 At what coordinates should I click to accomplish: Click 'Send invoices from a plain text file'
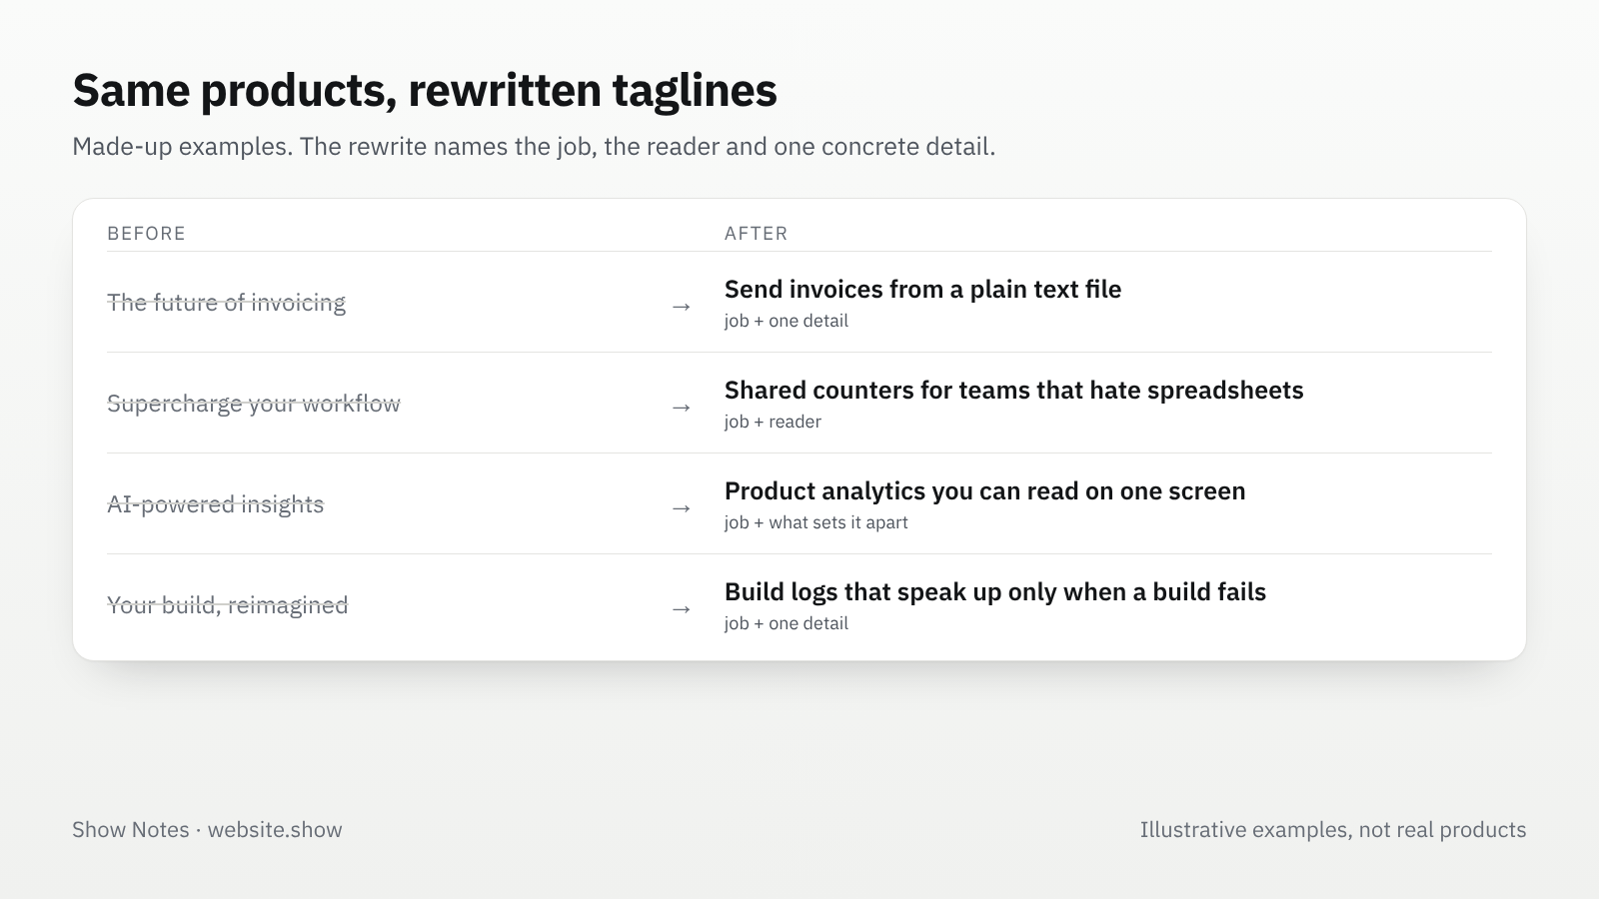(922, 290)
